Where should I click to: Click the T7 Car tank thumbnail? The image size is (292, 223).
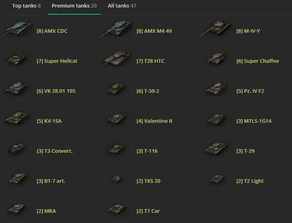coord(116,210)
